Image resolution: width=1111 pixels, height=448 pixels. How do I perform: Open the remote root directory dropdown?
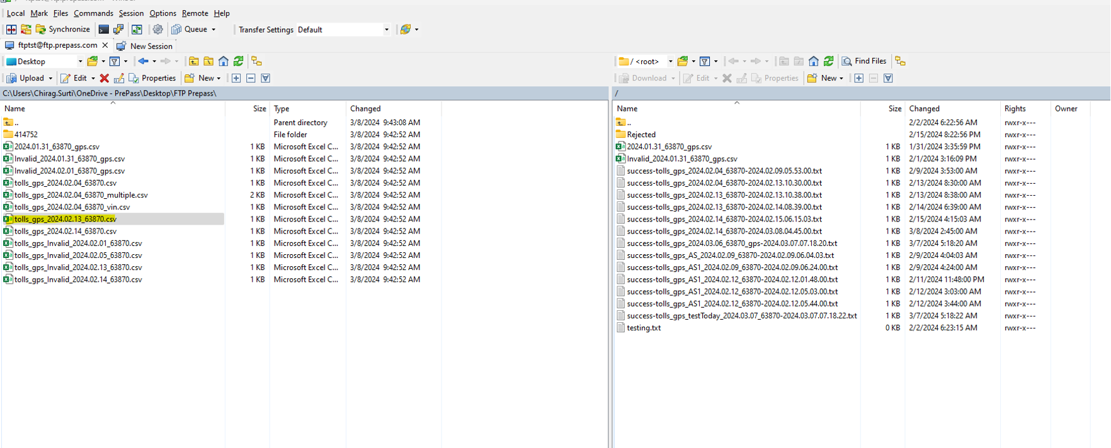pos(670,62)
